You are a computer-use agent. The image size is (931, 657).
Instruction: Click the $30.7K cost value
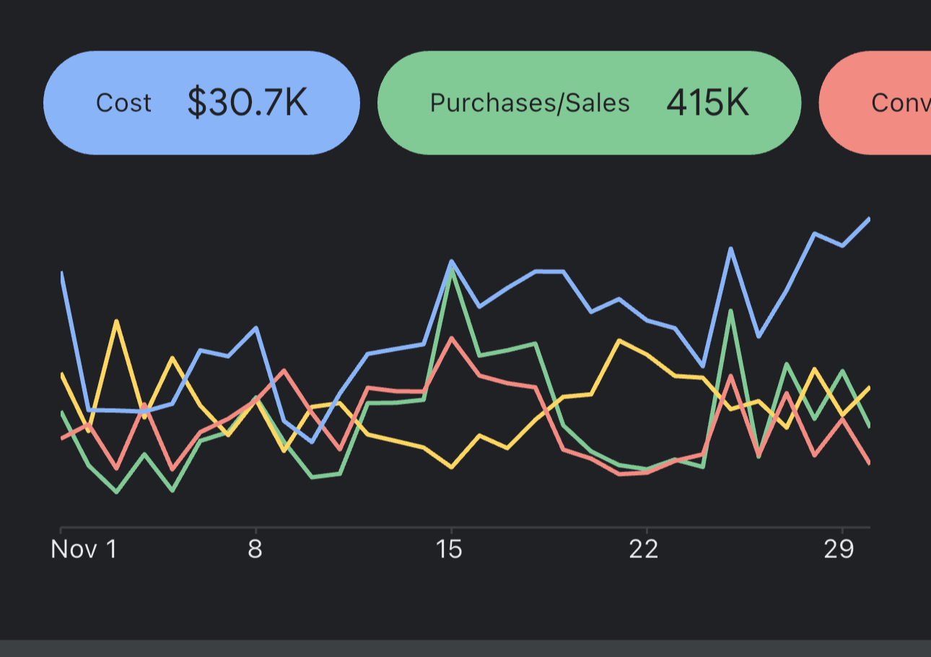248,103
